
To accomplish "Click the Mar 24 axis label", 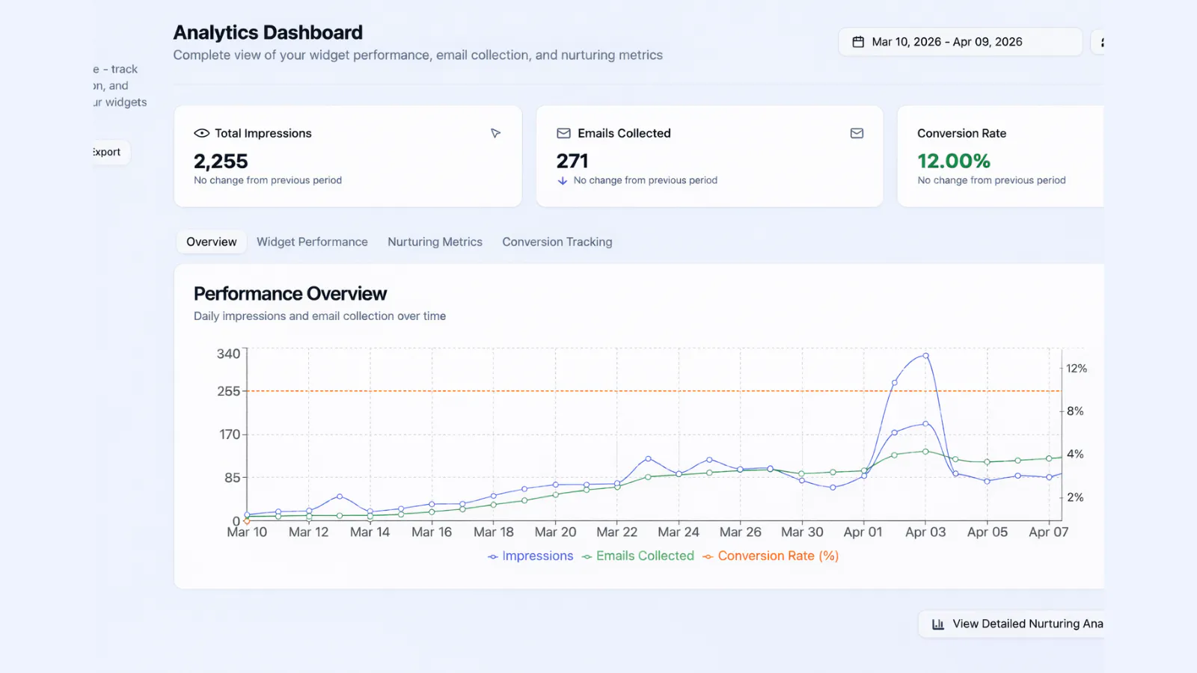I will point(679,532).
